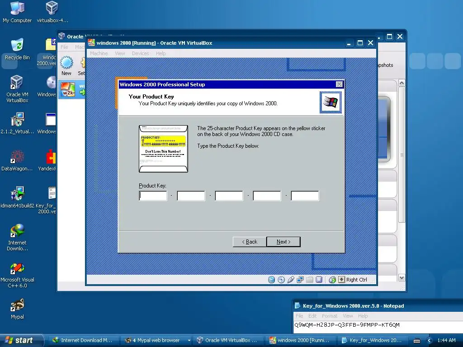Open the Devices menu in VM window
The image size is (463, 347).
[140, 53]
